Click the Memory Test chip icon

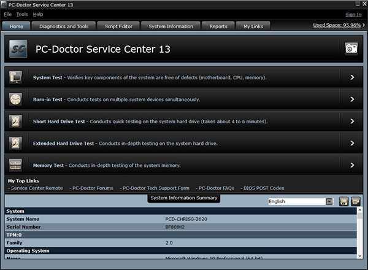coord(16,165)
